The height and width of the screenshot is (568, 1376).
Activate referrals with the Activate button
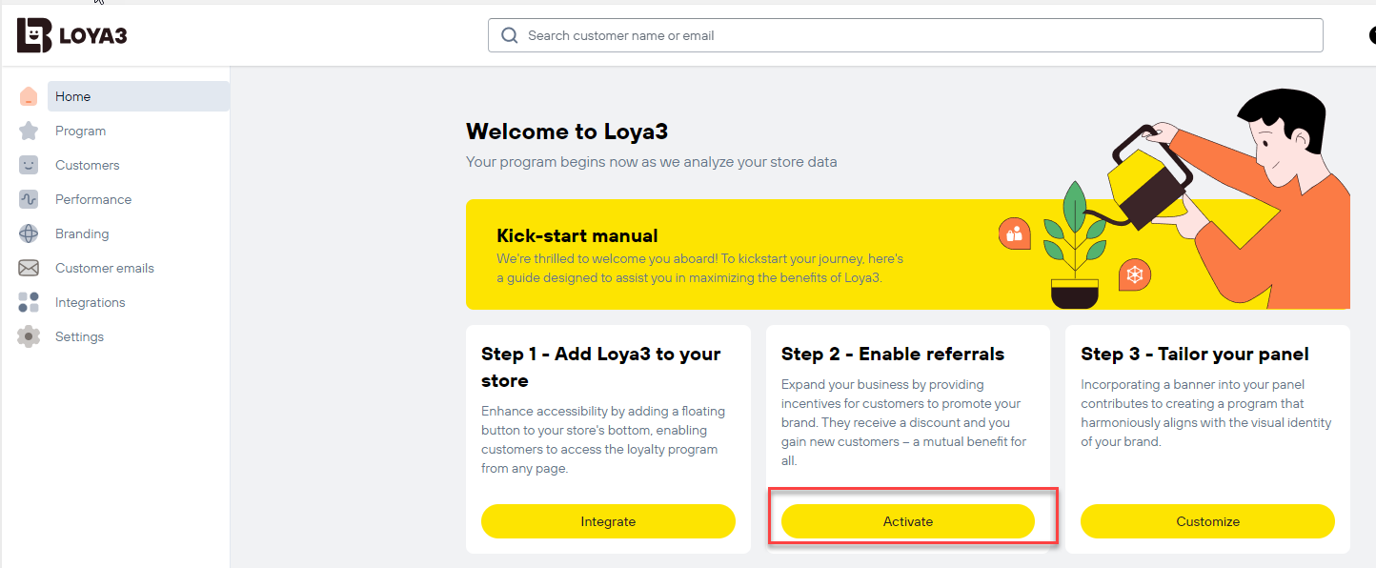(908, 521)
